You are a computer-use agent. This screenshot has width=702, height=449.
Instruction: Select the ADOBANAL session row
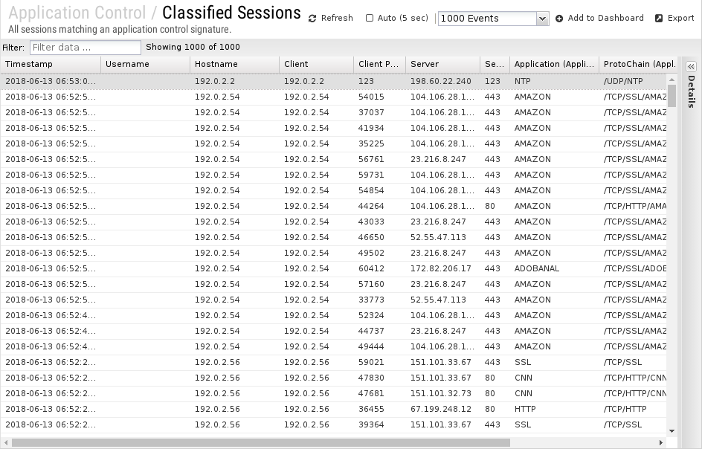(334, 268)
